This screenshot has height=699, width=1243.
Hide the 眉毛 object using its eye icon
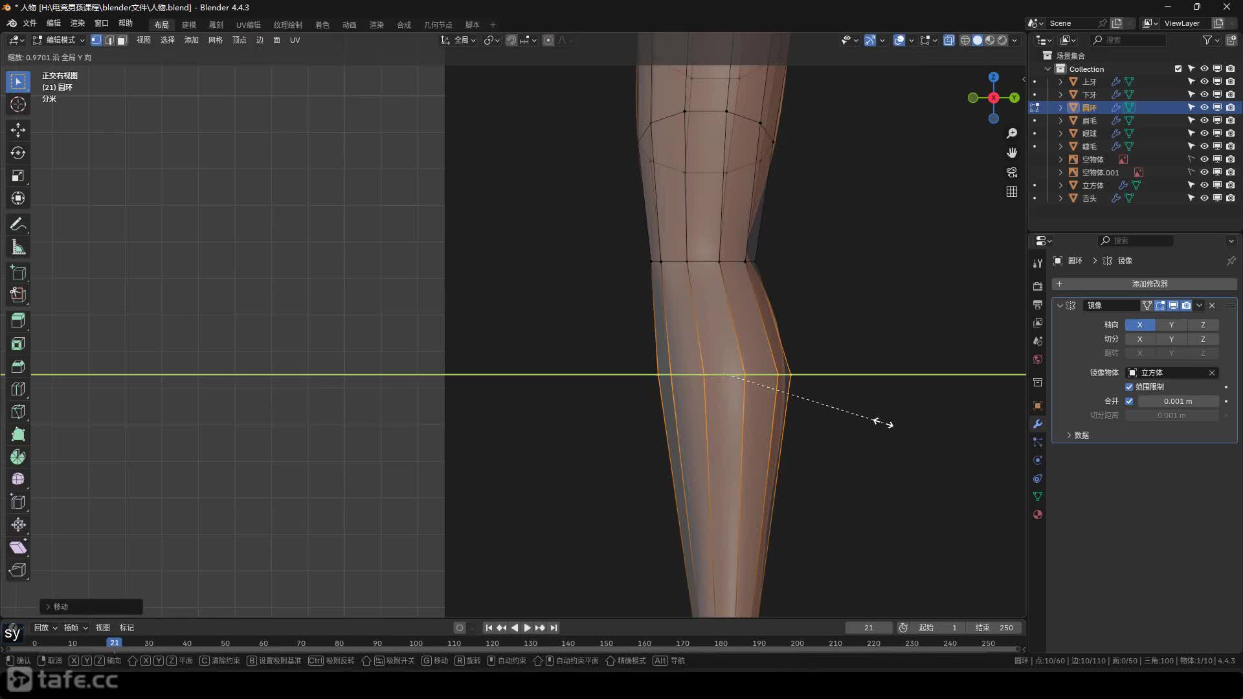coord(1204,120)
